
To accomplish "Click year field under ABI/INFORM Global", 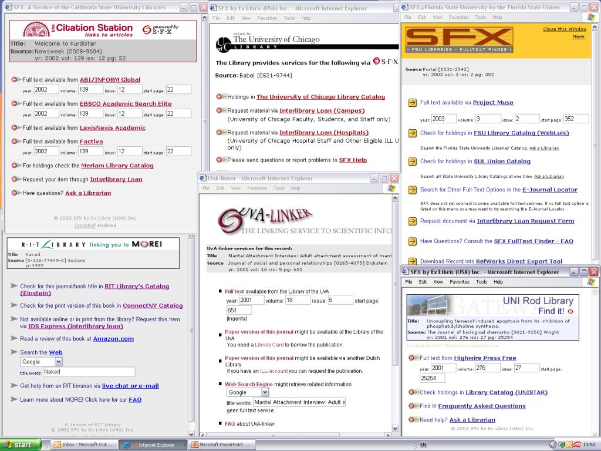I will click(x=46, y=89).
